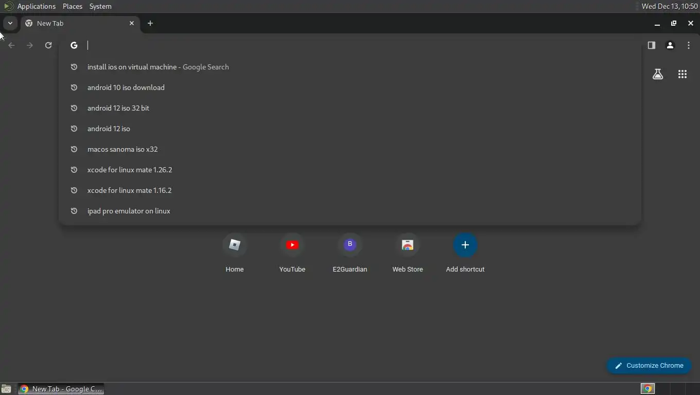
Task: Minimize the Chrome window
Action: point(657,23)
